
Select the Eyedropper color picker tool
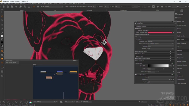tap(2, 33)
